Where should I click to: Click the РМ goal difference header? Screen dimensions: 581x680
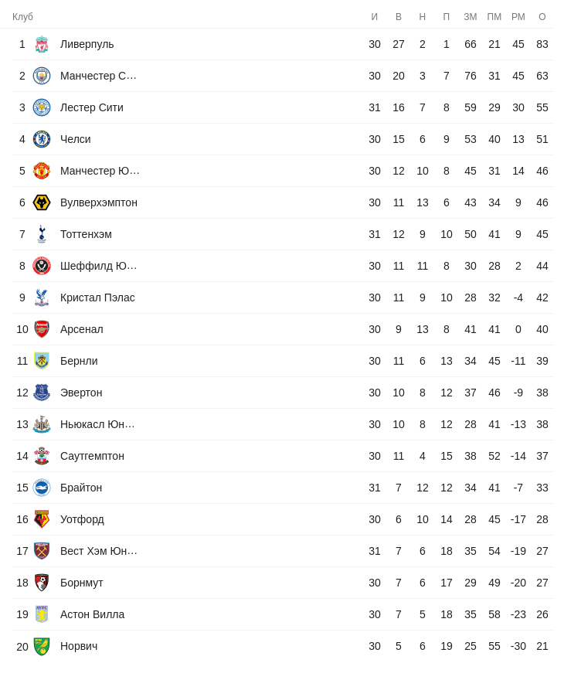[x=518, y=17]
